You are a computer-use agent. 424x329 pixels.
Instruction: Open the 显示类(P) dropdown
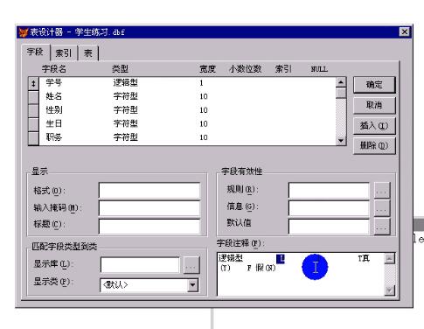192,285
